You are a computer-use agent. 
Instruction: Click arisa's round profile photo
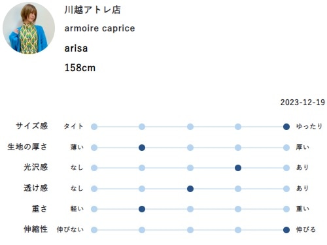[x=29, y=28]
